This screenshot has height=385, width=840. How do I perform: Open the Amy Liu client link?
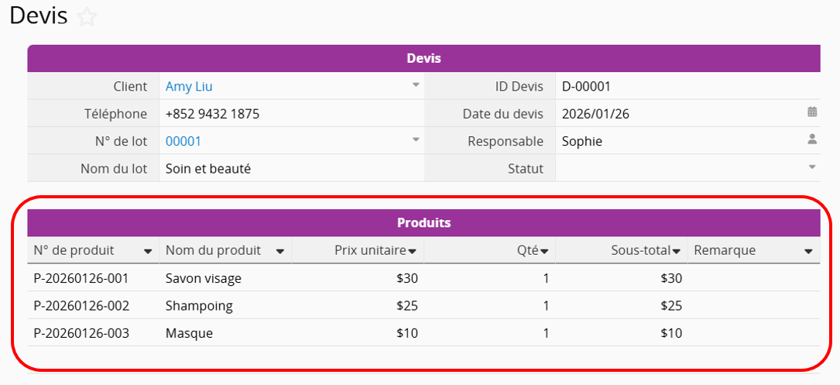pyautogui.click(x=189, y=87)
